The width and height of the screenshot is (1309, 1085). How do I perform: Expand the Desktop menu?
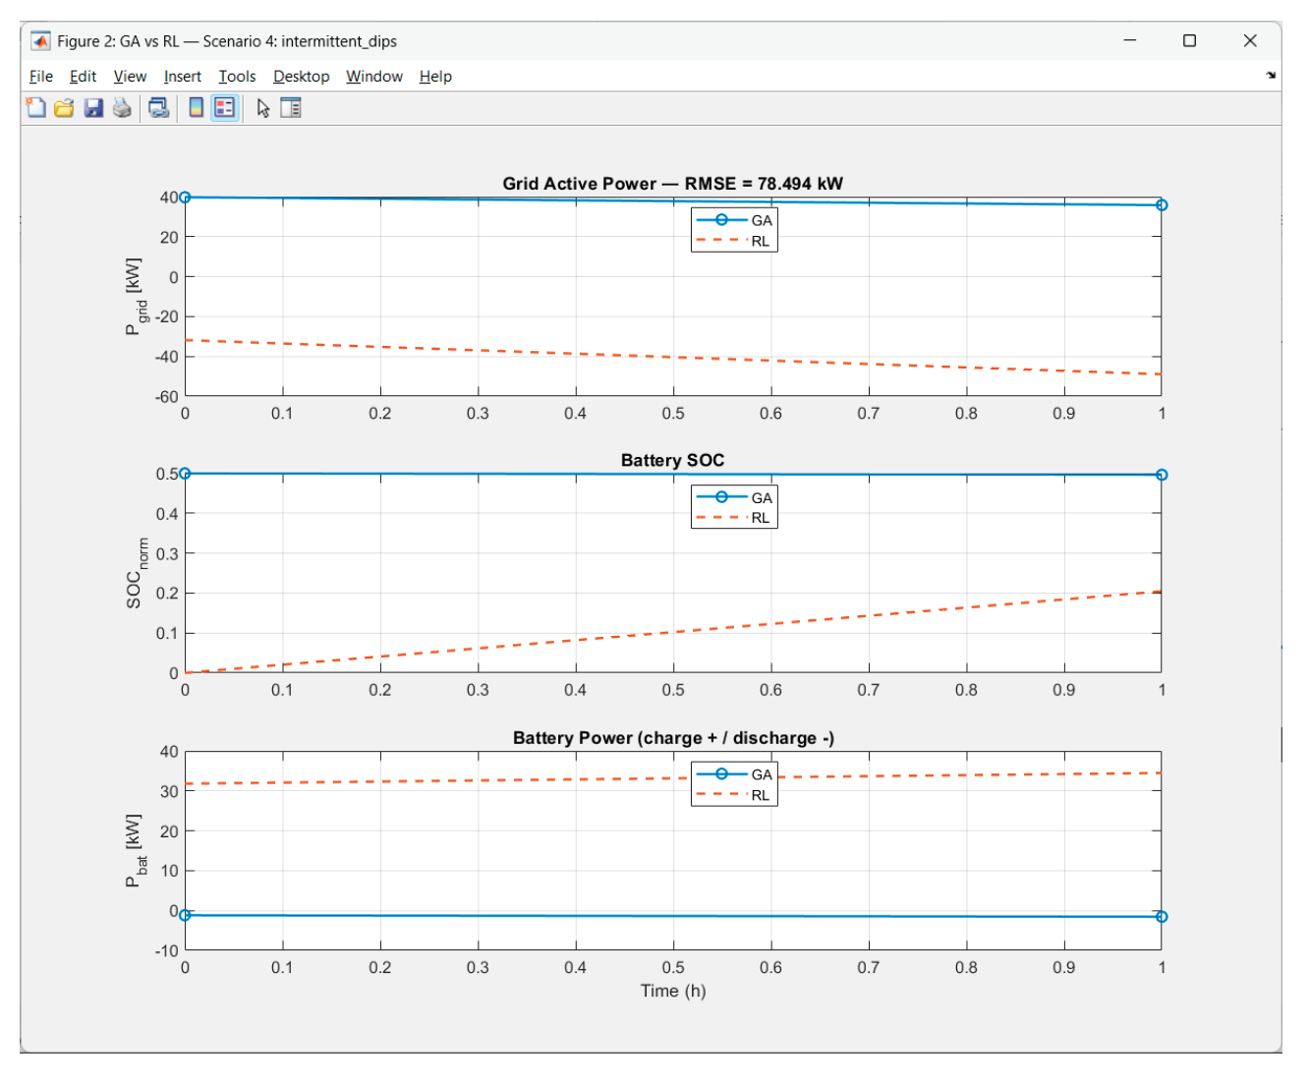[301, 77]
